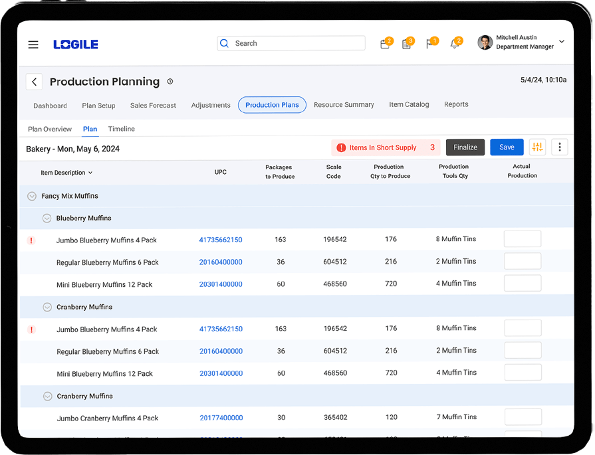
Task: Click the UPC column header
Action: click(221, 172)
